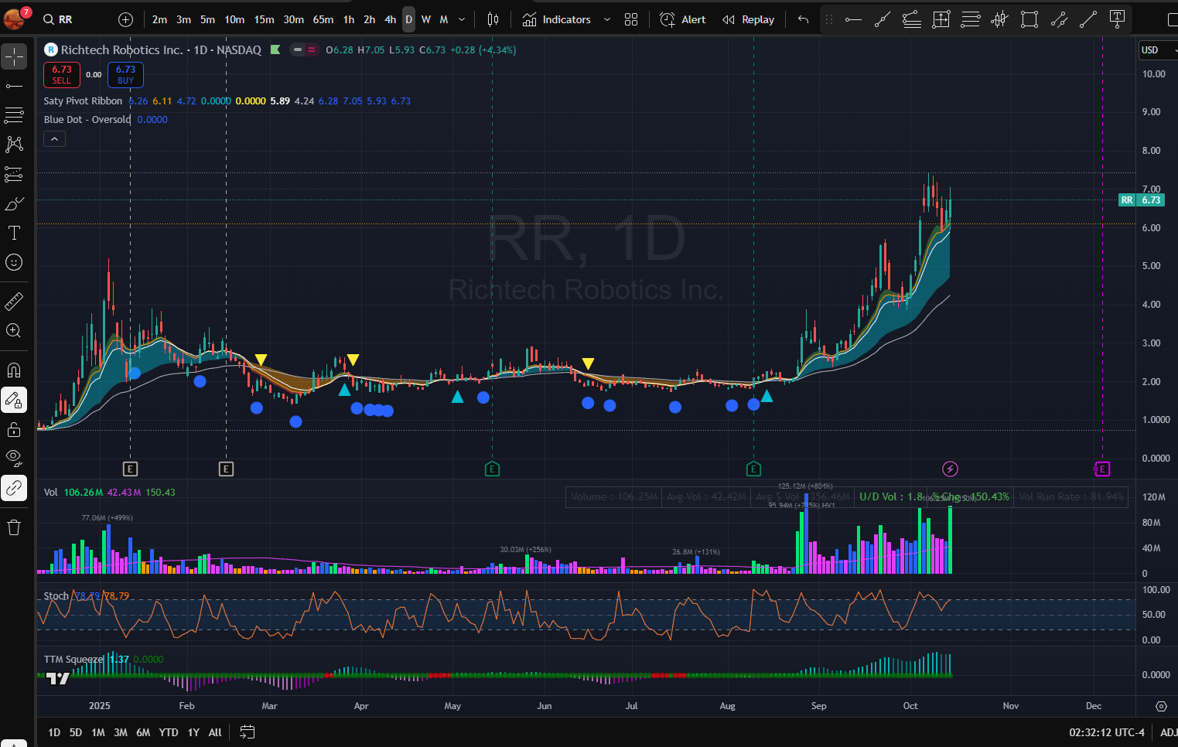Switch to 2m timeframe
Screen dimensions: 1178x747
(159, 19)
